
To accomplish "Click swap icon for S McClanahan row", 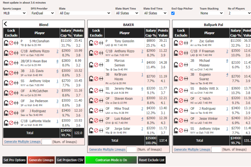I will pos(16,43).
